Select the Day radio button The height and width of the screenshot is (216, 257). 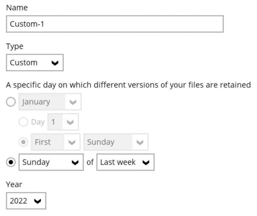tap(23, 122)
